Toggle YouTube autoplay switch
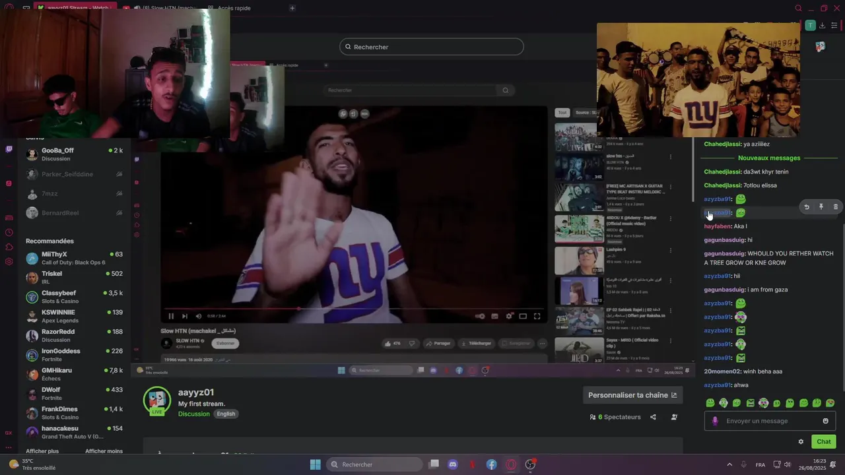Viewport: 845px width, 475px height. (x=480, y=316)
